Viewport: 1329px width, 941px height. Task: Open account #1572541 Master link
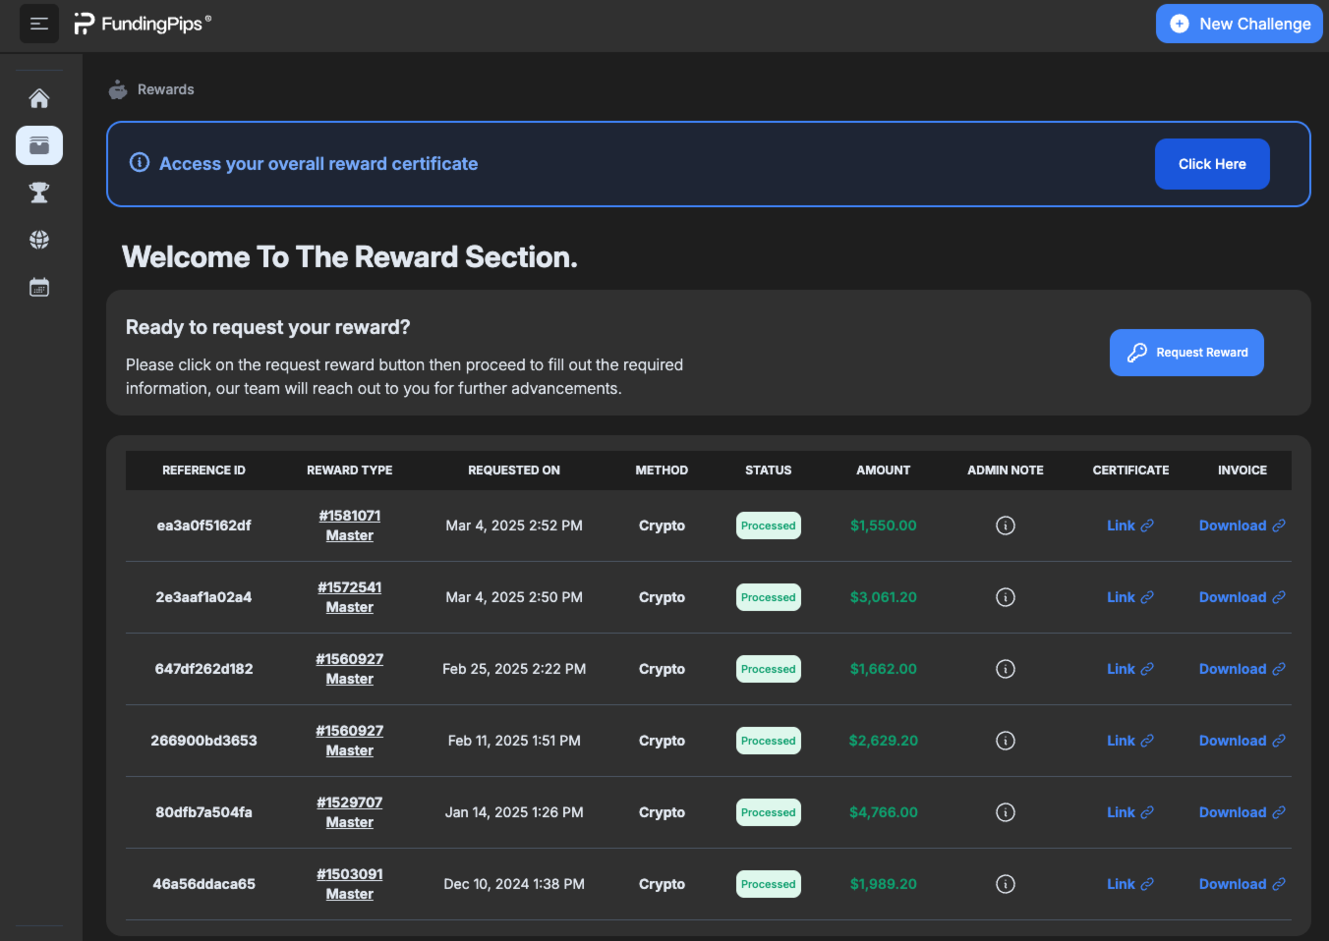coord(350,597)
